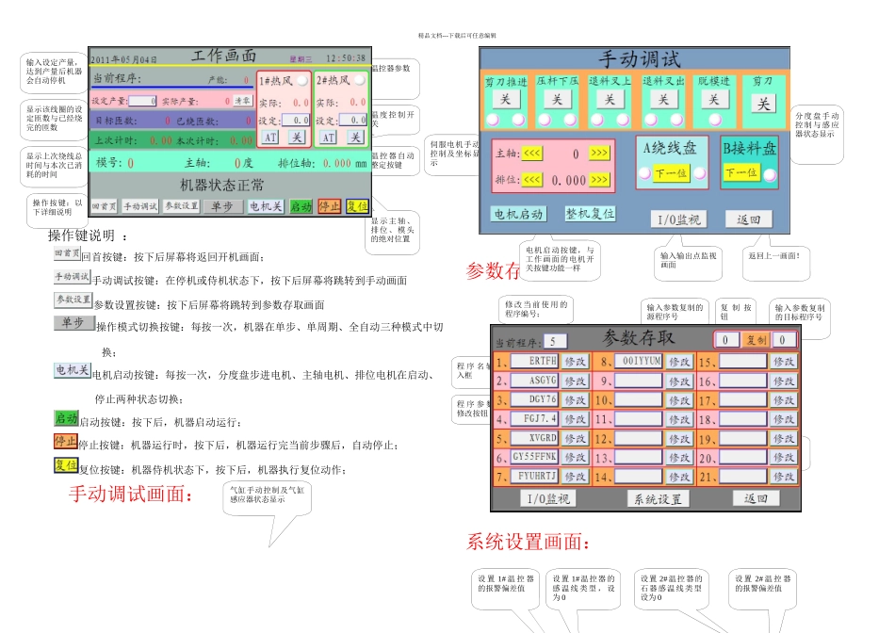Select empty program name field 15
Screen dimensions: 895x633
coord(742,361)
